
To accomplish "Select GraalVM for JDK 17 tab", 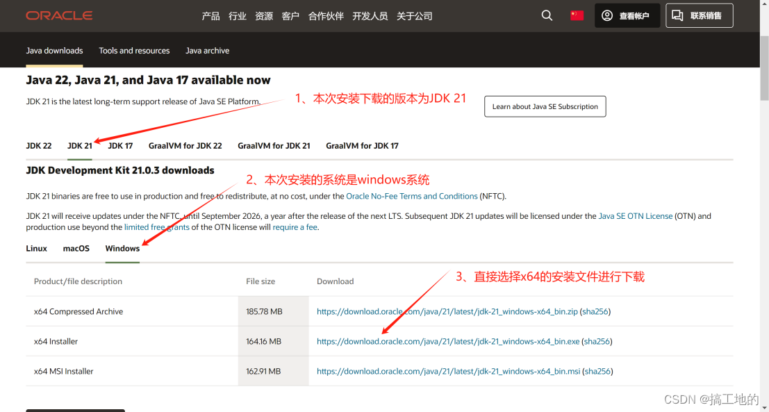I will [x=362, y=146].
